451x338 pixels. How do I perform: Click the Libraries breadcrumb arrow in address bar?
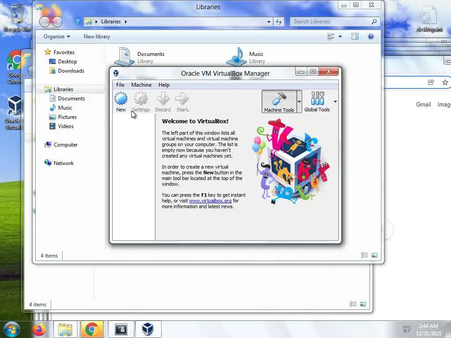(126, 22)
